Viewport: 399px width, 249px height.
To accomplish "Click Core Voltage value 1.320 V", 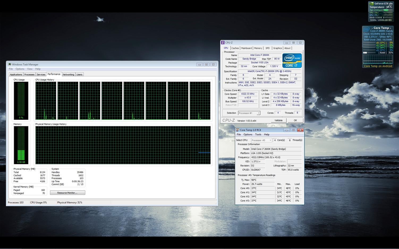I will (274, 66).
